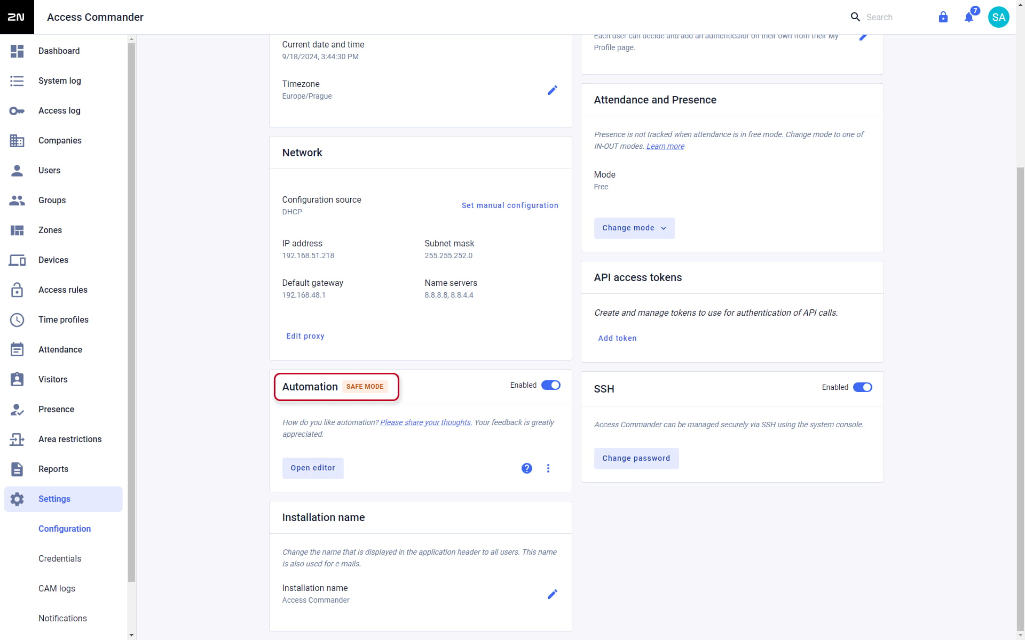Click the Subnet mask value 255.255.252.0

[448, 256]
